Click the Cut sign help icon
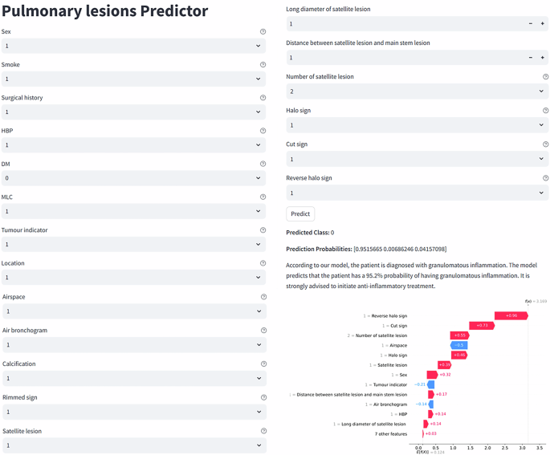This screenshot has height=455, width=550. 546,144
